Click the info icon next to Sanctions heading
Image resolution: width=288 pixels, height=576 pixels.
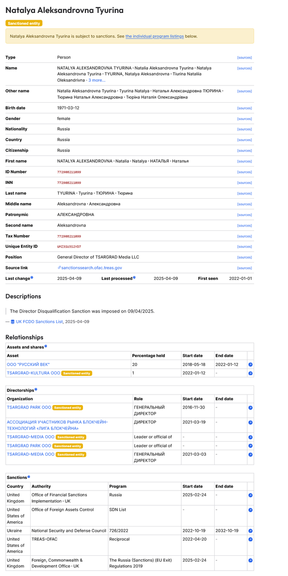coord(29,477)
